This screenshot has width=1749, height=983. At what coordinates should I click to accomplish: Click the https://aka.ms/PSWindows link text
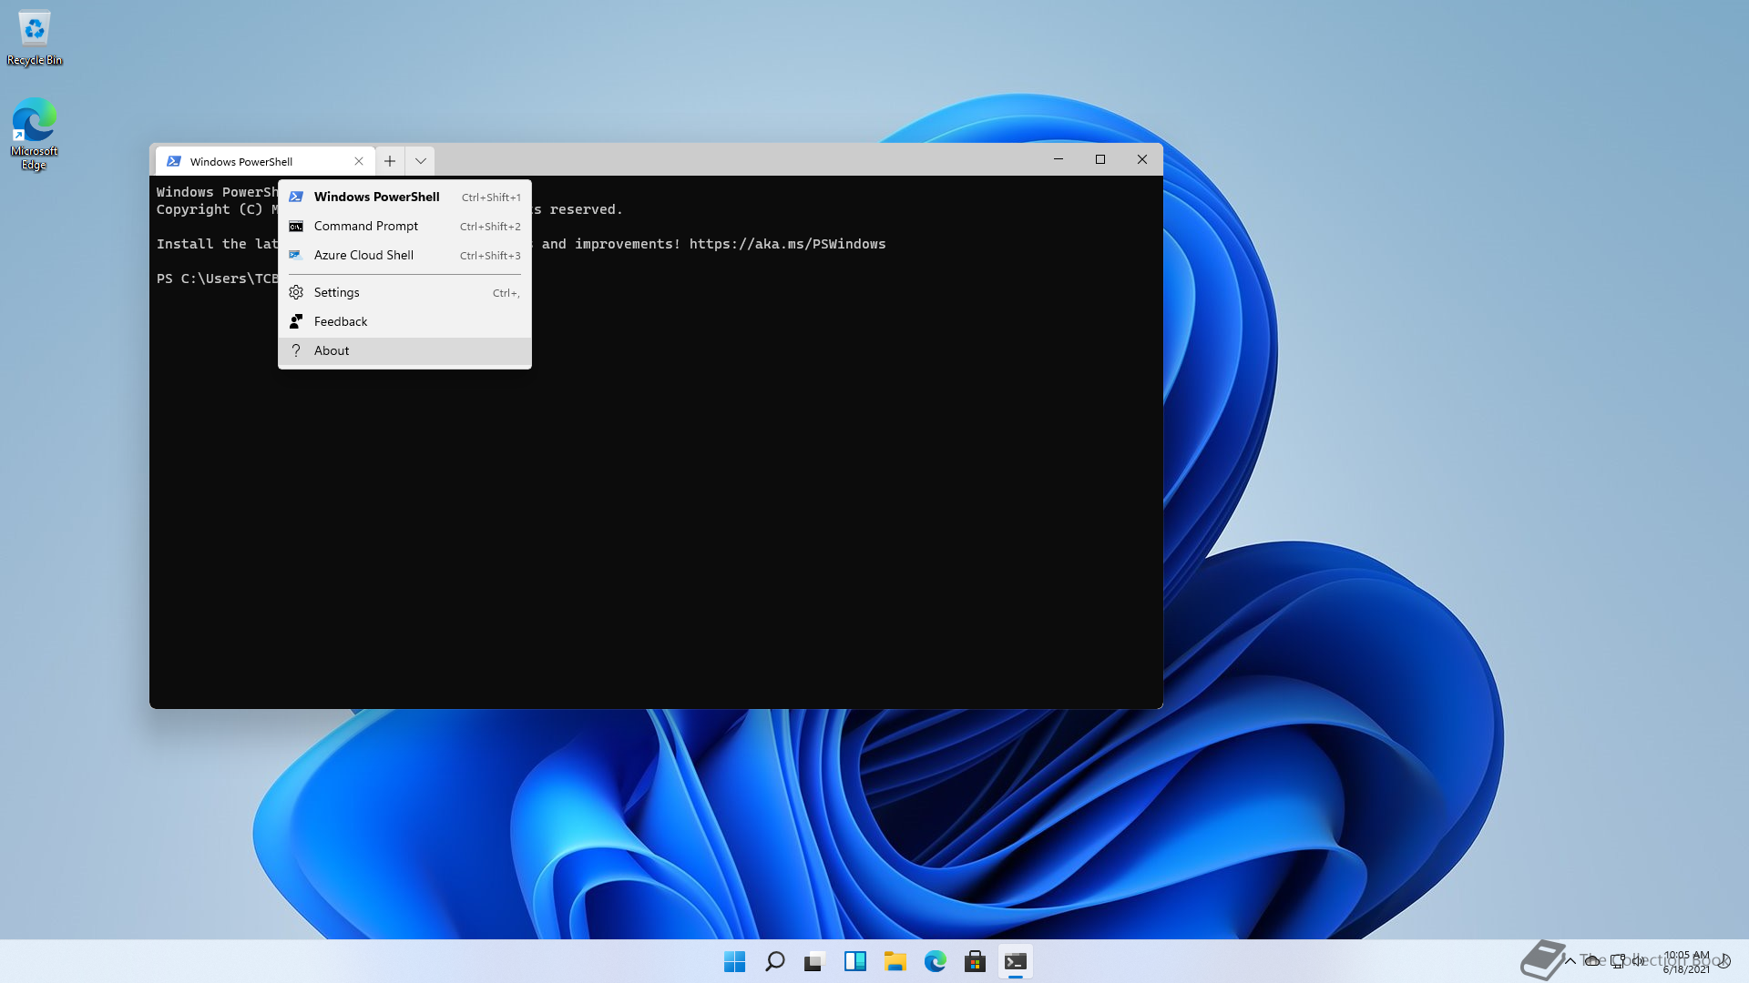point(787,244)
